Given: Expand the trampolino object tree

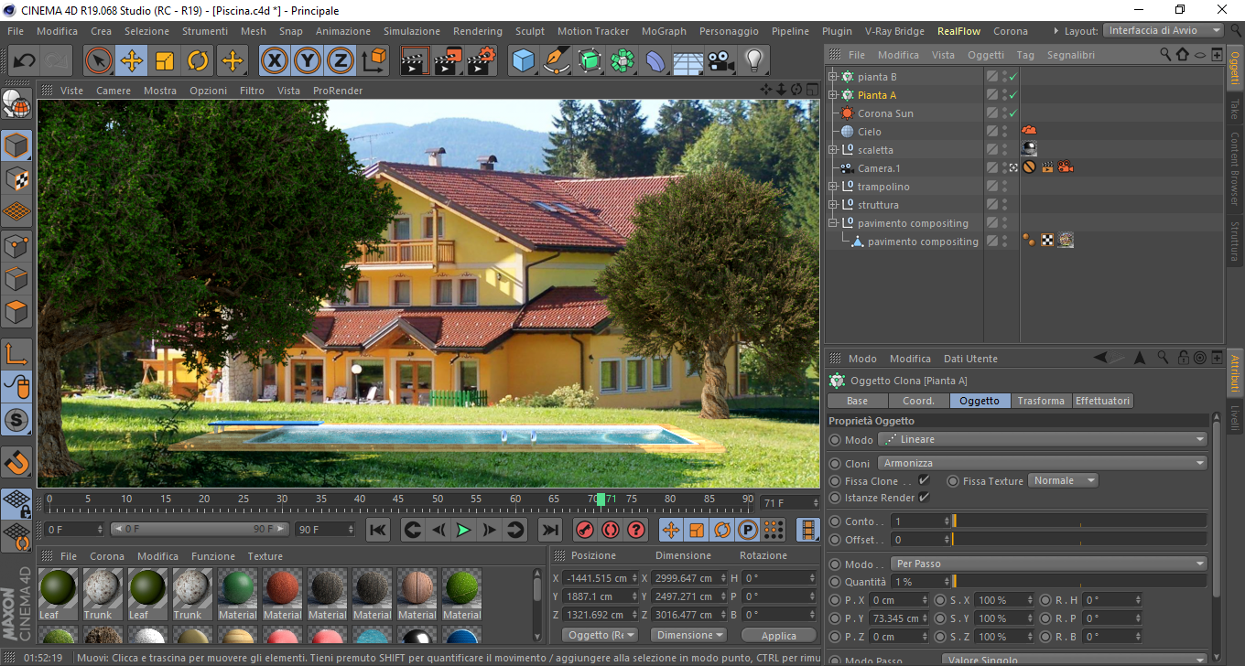Looking at the screenshot, I should coord(833,187).
